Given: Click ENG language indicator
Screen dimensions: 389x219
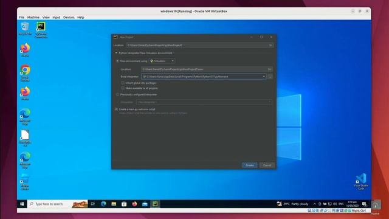Looking at the screenshot, I should [x=341, y=204].
